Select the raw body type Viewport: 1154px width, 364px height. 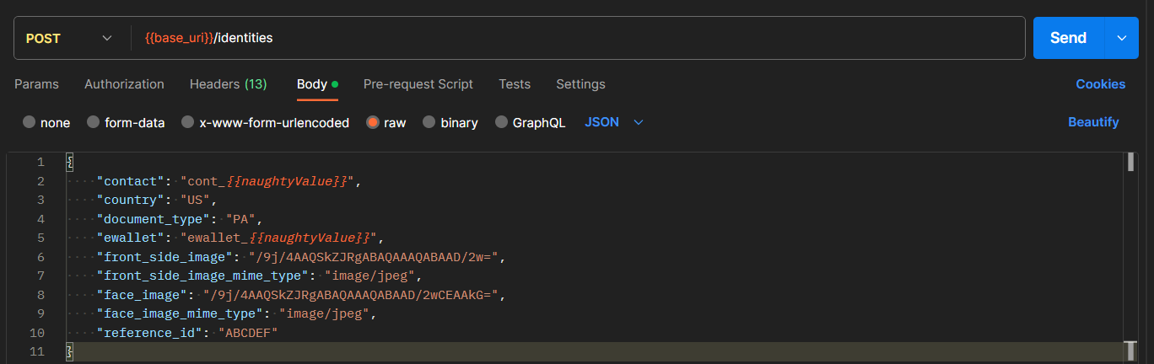(x=386, y=122)
